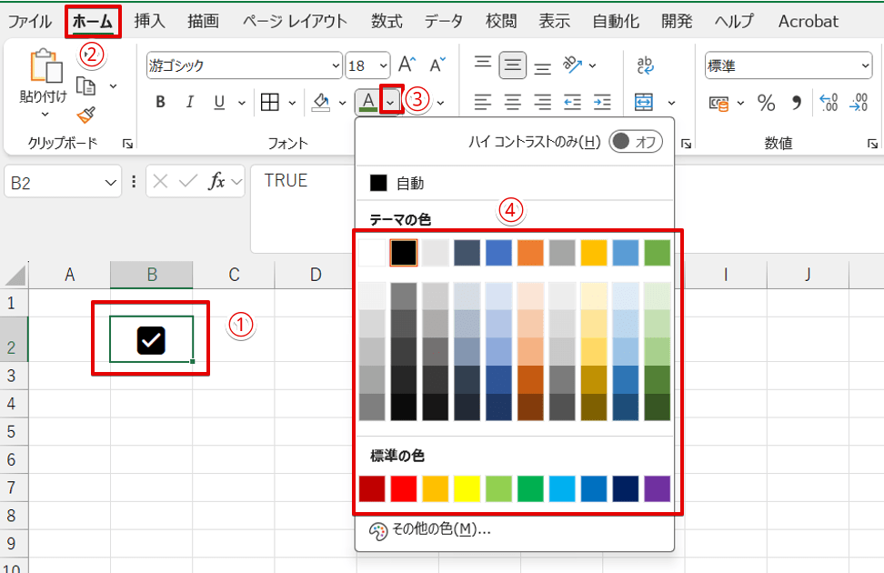
Task: Open the font size dropdown
Action: click(x=384, y=66)
